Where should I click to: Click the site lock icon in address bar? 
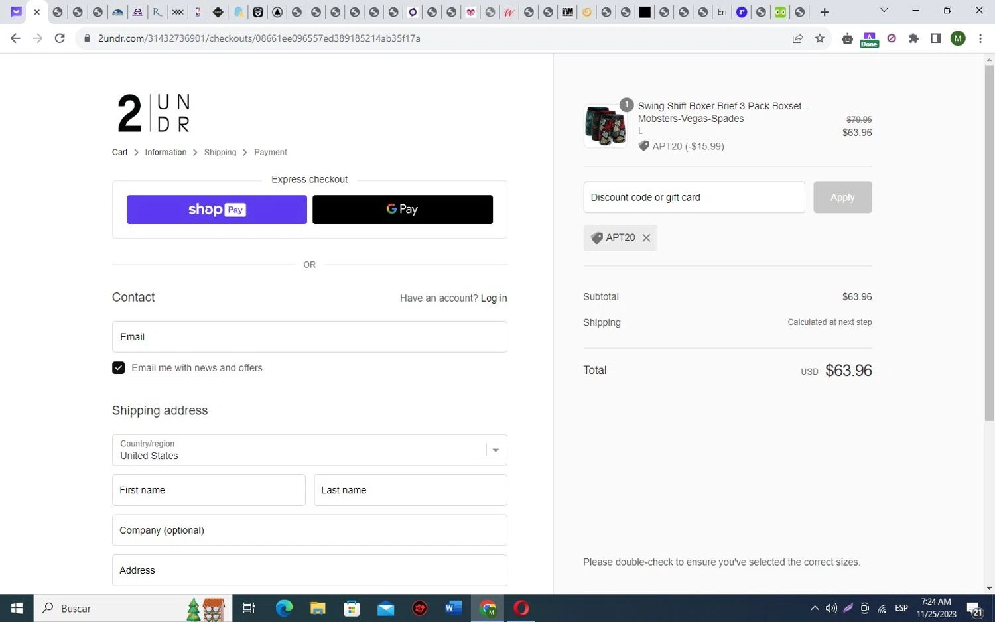(x=87, y=38)
